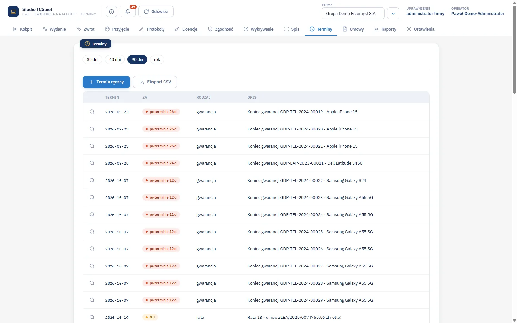The width and height of the screenshot is (517, 323).
Task: Add a Termin ręczny entry
Action: (106, 82)
